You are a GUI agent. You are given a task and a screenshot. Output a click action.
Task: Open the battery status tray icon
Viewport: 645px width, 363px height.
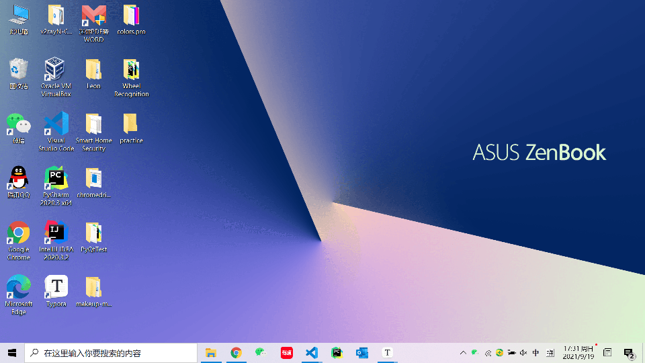[x=511, y=353]
